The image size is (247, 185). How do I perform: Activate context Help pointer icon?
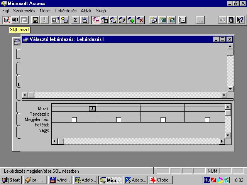(x=240, y=20)
